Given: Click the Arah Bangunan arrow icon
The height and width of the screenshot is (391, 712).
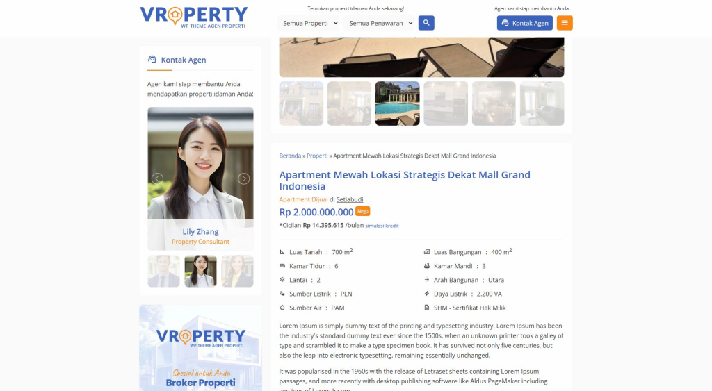Looking at the screenshot, I should point(427,280).
